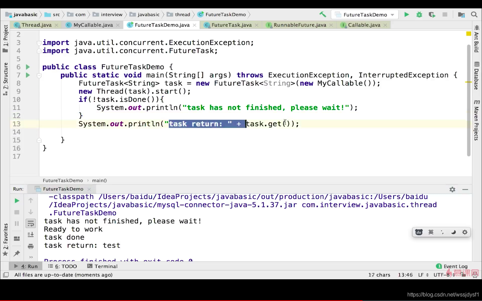This screenshot has width=482, height=301.
Task: Click pin tab icon in Run panel
Action: (x=17, y=254)
